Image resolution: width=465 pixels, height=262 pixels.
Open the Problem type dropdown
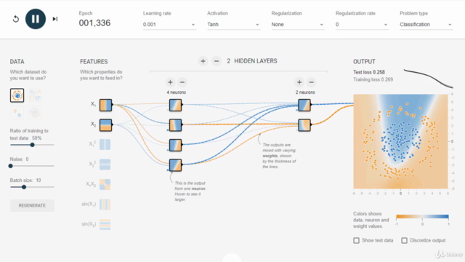point(426,24)
